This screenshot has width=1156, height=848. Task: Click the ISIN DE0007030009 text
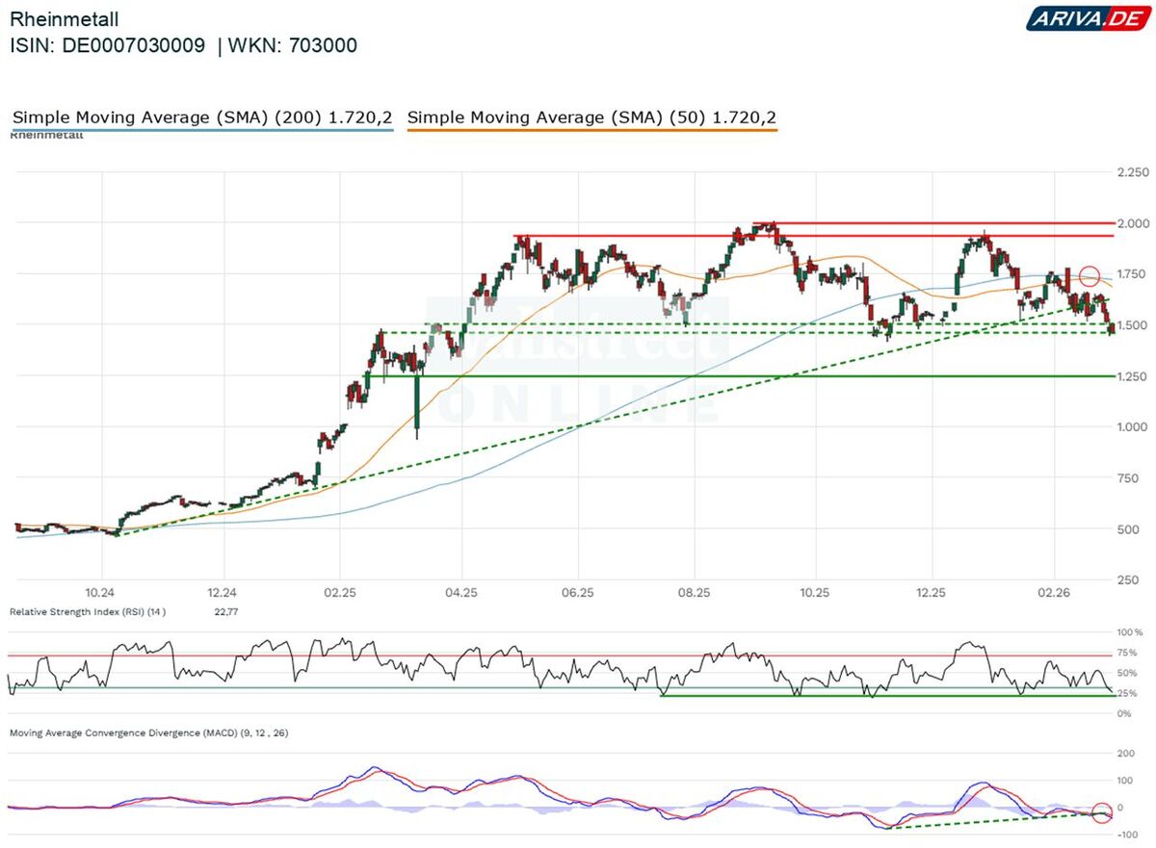pyautogui.click(x=107, y=45)
